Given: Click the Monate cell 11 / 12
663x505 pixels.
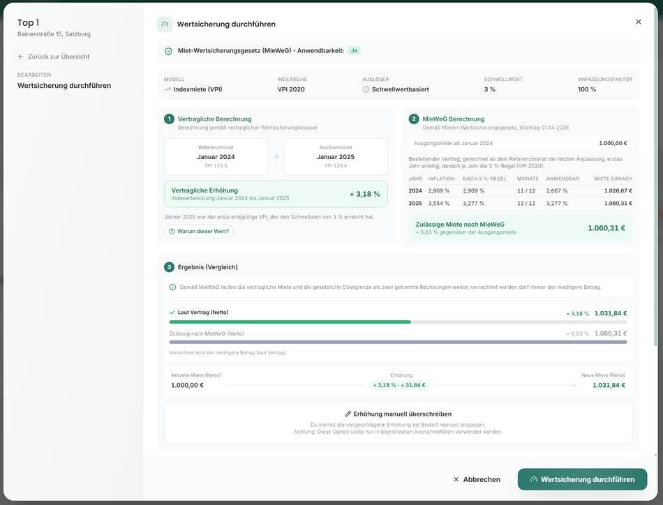Looking at the screenshot, I should [526, 191].
